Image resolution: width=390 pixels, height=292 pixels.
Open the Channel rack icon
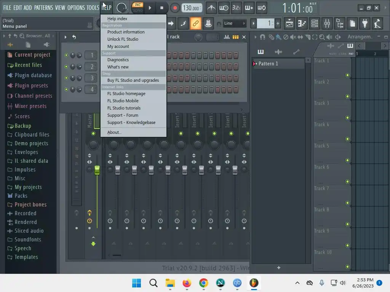point(315,24)
